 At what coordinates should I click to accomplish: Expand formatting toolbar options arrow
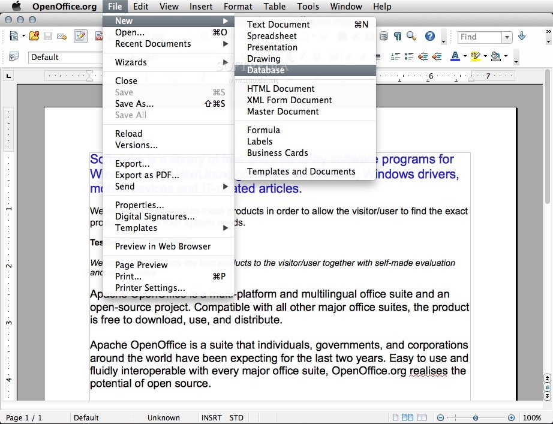(516, 62)
